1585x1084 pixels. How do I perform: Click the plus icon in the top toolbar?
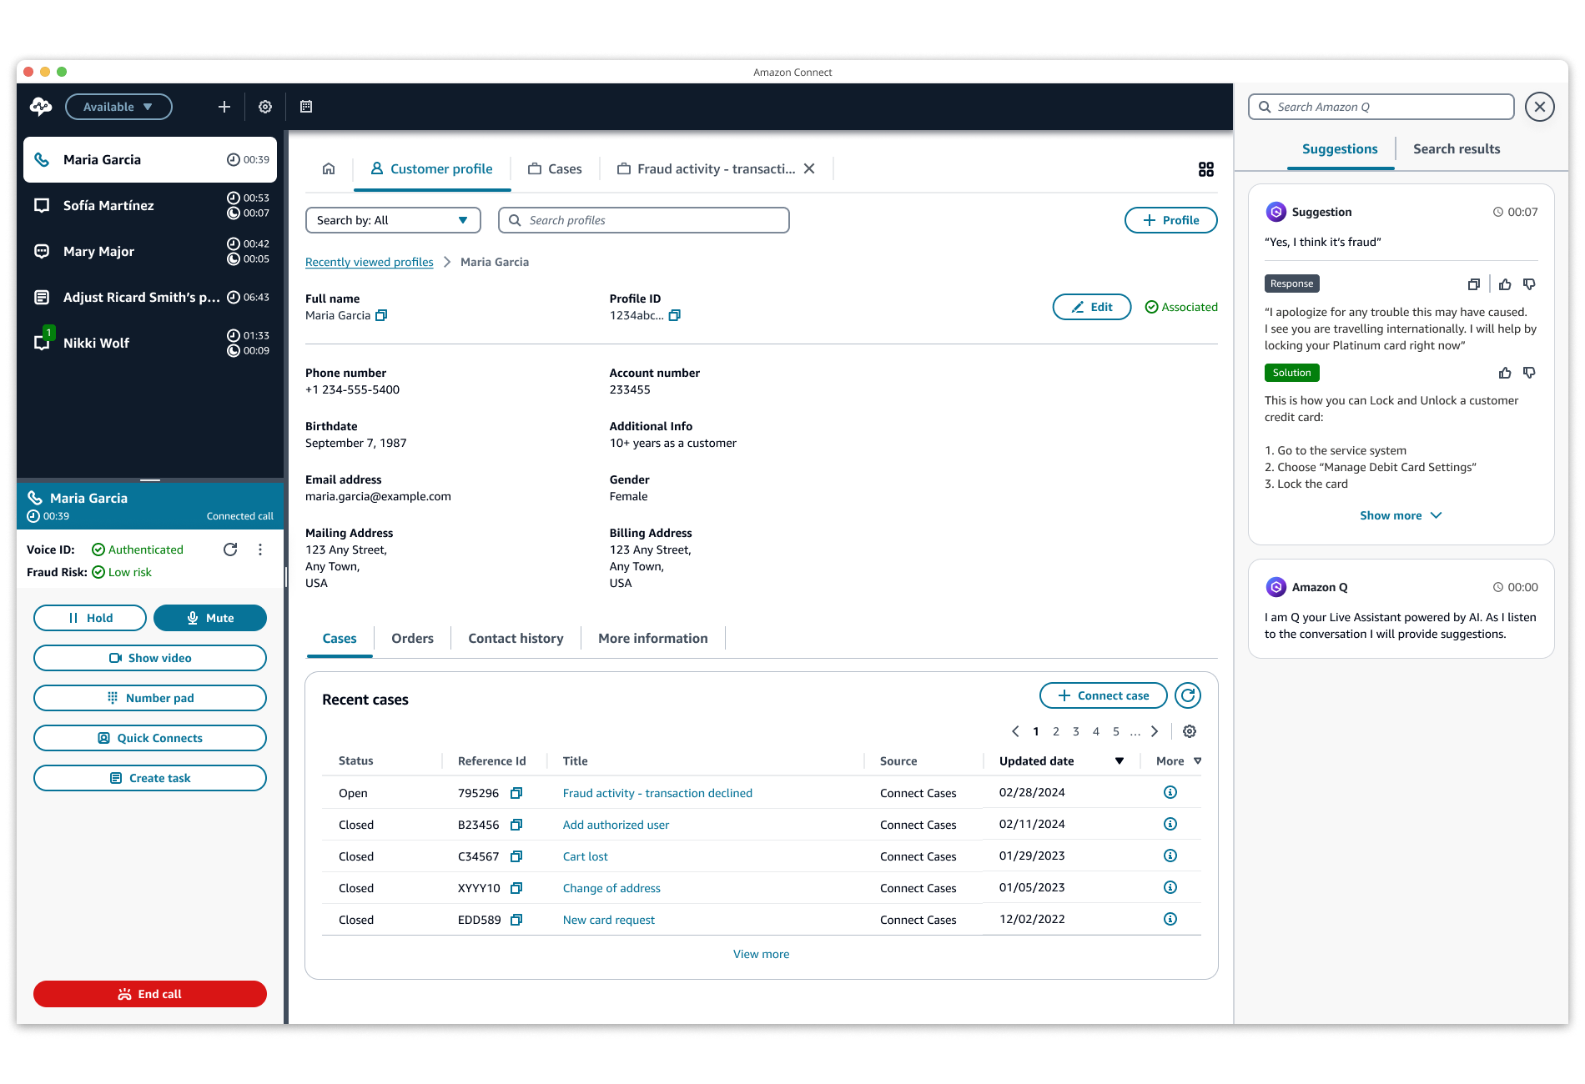pyautogui.click(x=224, y=107)
